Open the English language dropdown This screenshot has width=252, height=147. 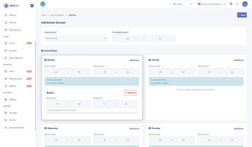[211, 4]
